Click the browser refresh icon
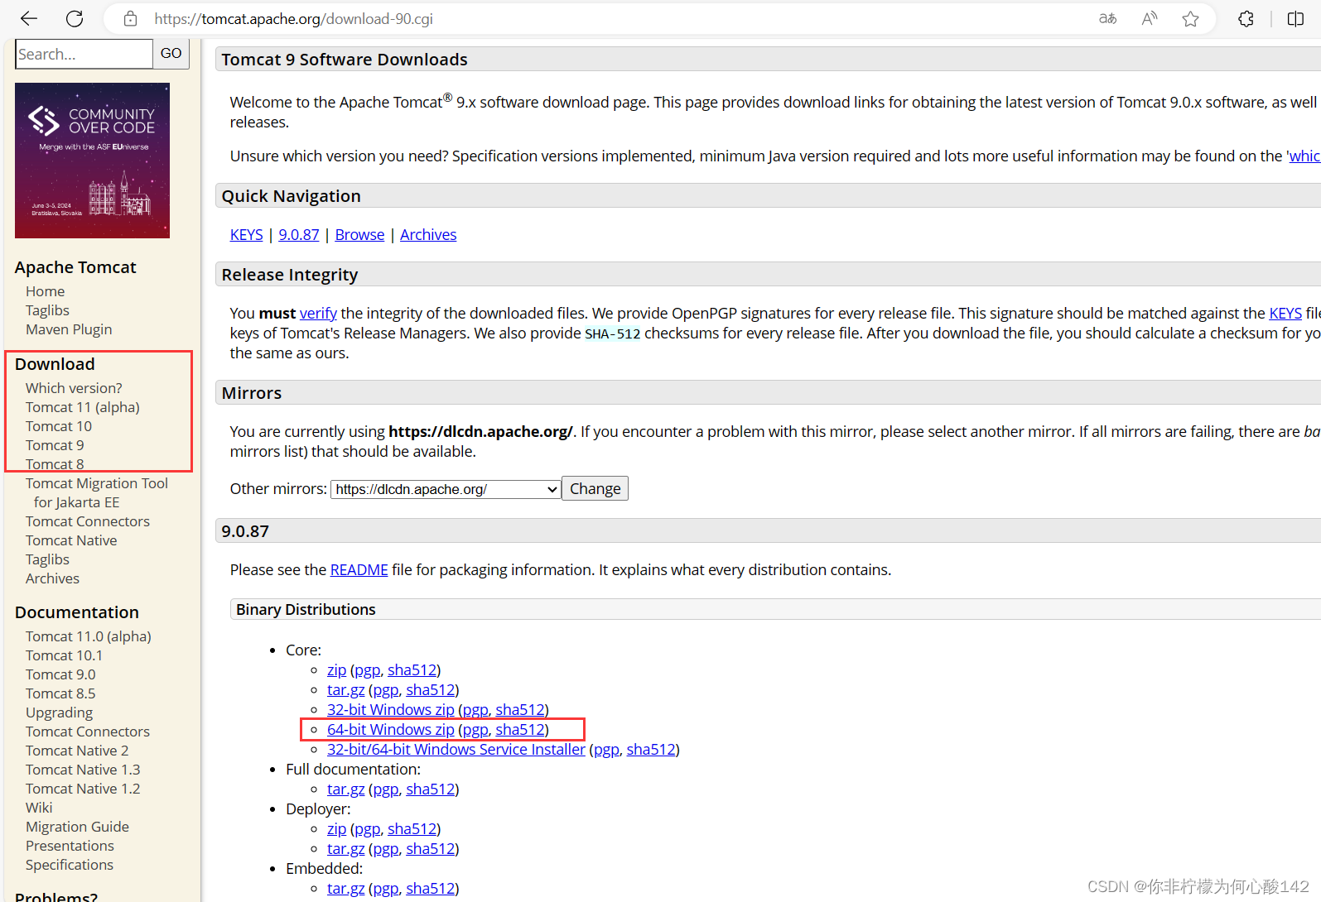The height and width of the screenshot is (902, 1321). [x=75, y=18]
